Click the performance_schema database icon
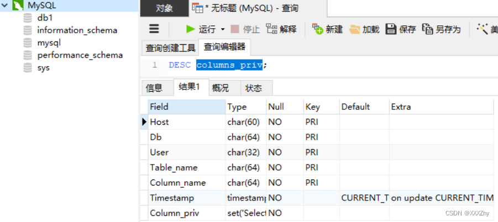 28,55
